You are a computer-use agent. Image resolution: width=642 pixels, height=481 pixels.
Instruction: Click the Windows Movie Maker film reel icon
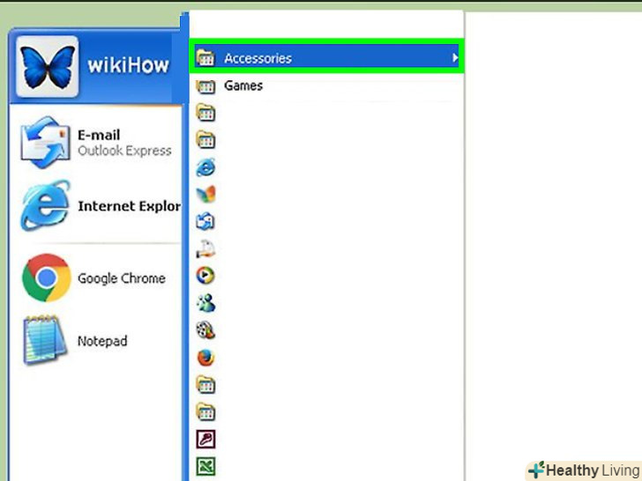point(205,330)
